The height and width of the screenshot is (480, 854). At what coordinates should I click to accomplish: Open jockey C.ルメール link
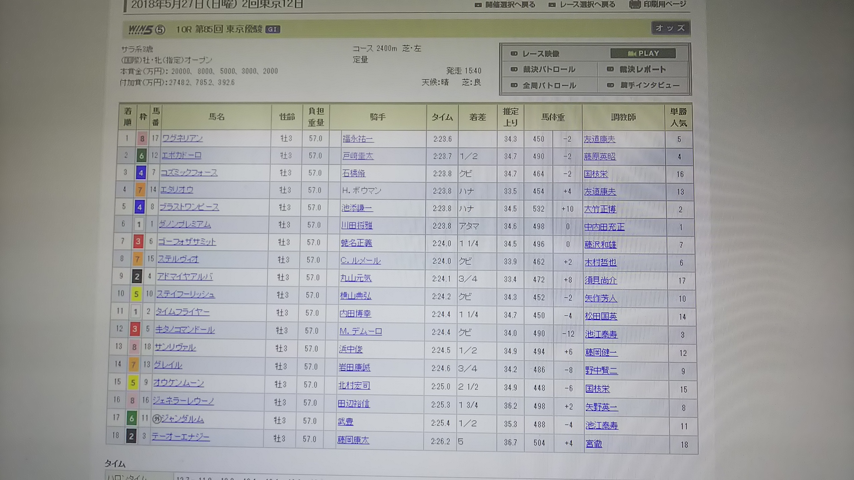360,261
